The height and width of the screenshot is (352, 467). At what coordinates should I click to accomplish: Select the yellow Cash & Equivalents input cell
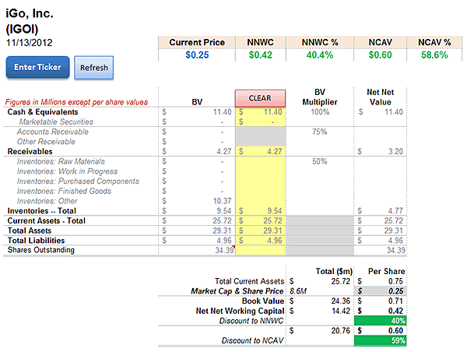click(261, 113)
